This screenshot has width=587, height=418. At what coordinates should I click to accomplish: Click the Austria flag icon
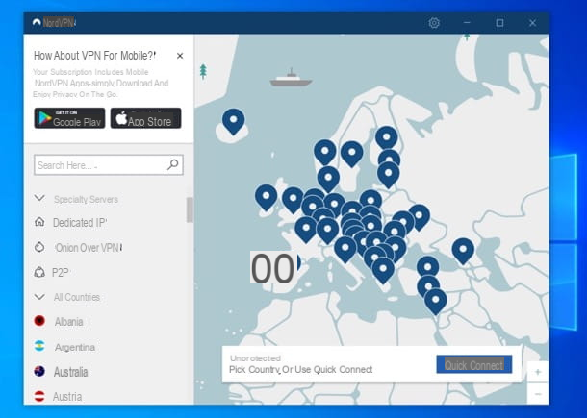[39, 396]
